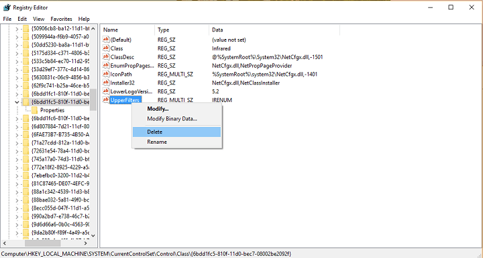This screenshot has width=483, height=258.
Task: Select the UpperFilters value string icon
Action: click(x=106, y=99)
